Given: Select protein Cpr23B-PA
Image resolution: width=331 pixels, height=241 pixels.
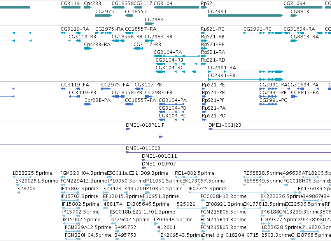Looking at the screenshot, I should (x=88, y=104).
